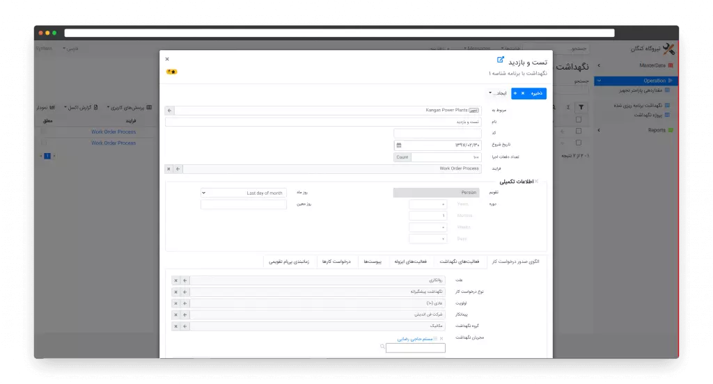713x384 pixels.
Task: Click the Months period input field
Action: tap(428, 216)
